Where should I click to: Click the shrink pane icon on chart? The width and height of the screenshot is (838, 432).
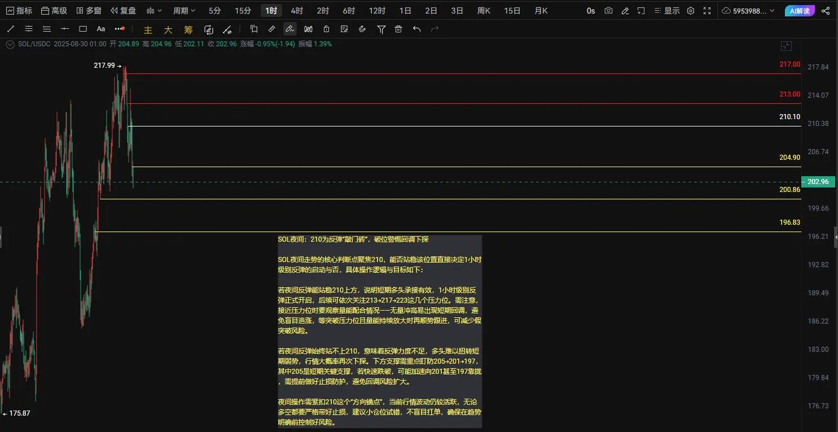pyautogui.click(x=787, y=46)
